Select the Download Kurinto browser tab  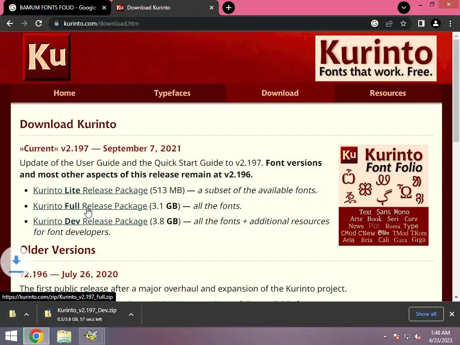pyautogui.click(x=165, y=8)
